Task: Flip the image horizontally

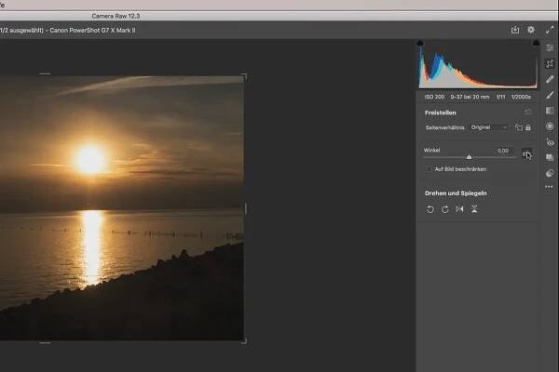Action: 459,209
